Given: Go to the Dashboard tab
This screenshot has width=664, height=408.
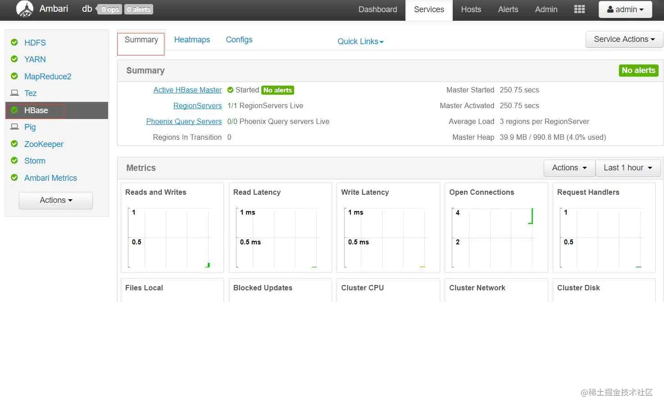Looking at the screenshot, I should click(377, 9).
